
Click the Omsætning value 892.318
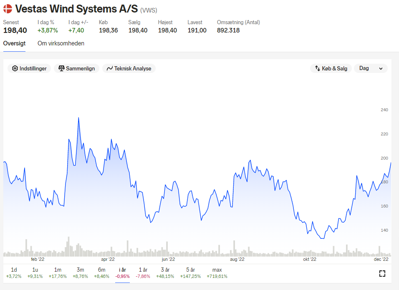[x=228, y=30]
